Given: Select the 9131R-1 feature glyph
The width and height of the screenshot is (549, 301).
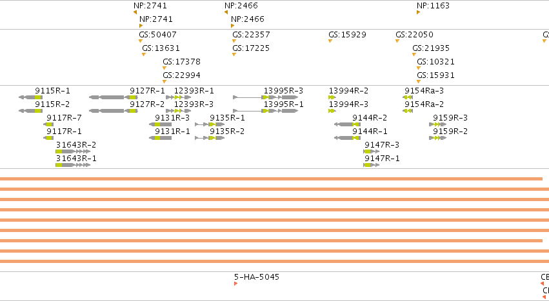Looking at the screenshot, I should pos(161,138).
